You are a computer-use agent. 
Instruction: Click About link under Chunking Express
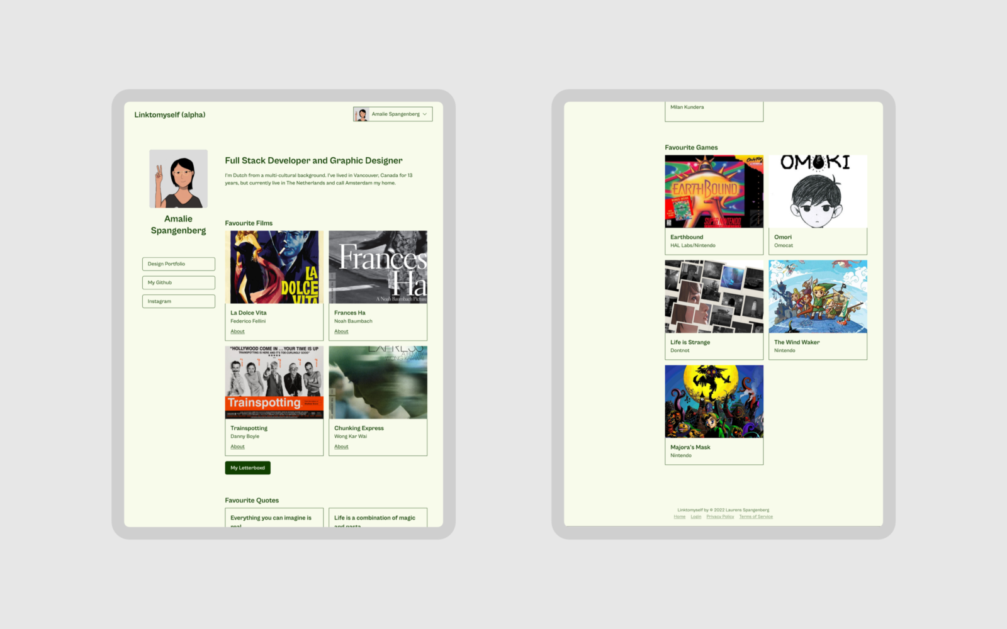tap(341, 447)
